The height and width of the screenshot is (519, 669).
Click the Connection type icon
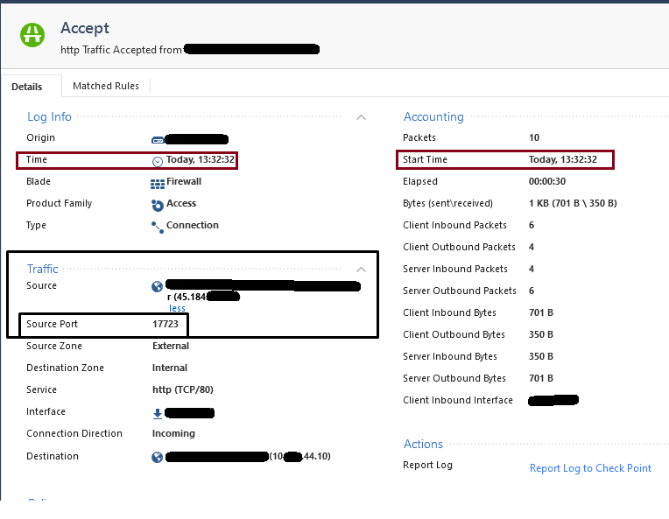point(158,226)
